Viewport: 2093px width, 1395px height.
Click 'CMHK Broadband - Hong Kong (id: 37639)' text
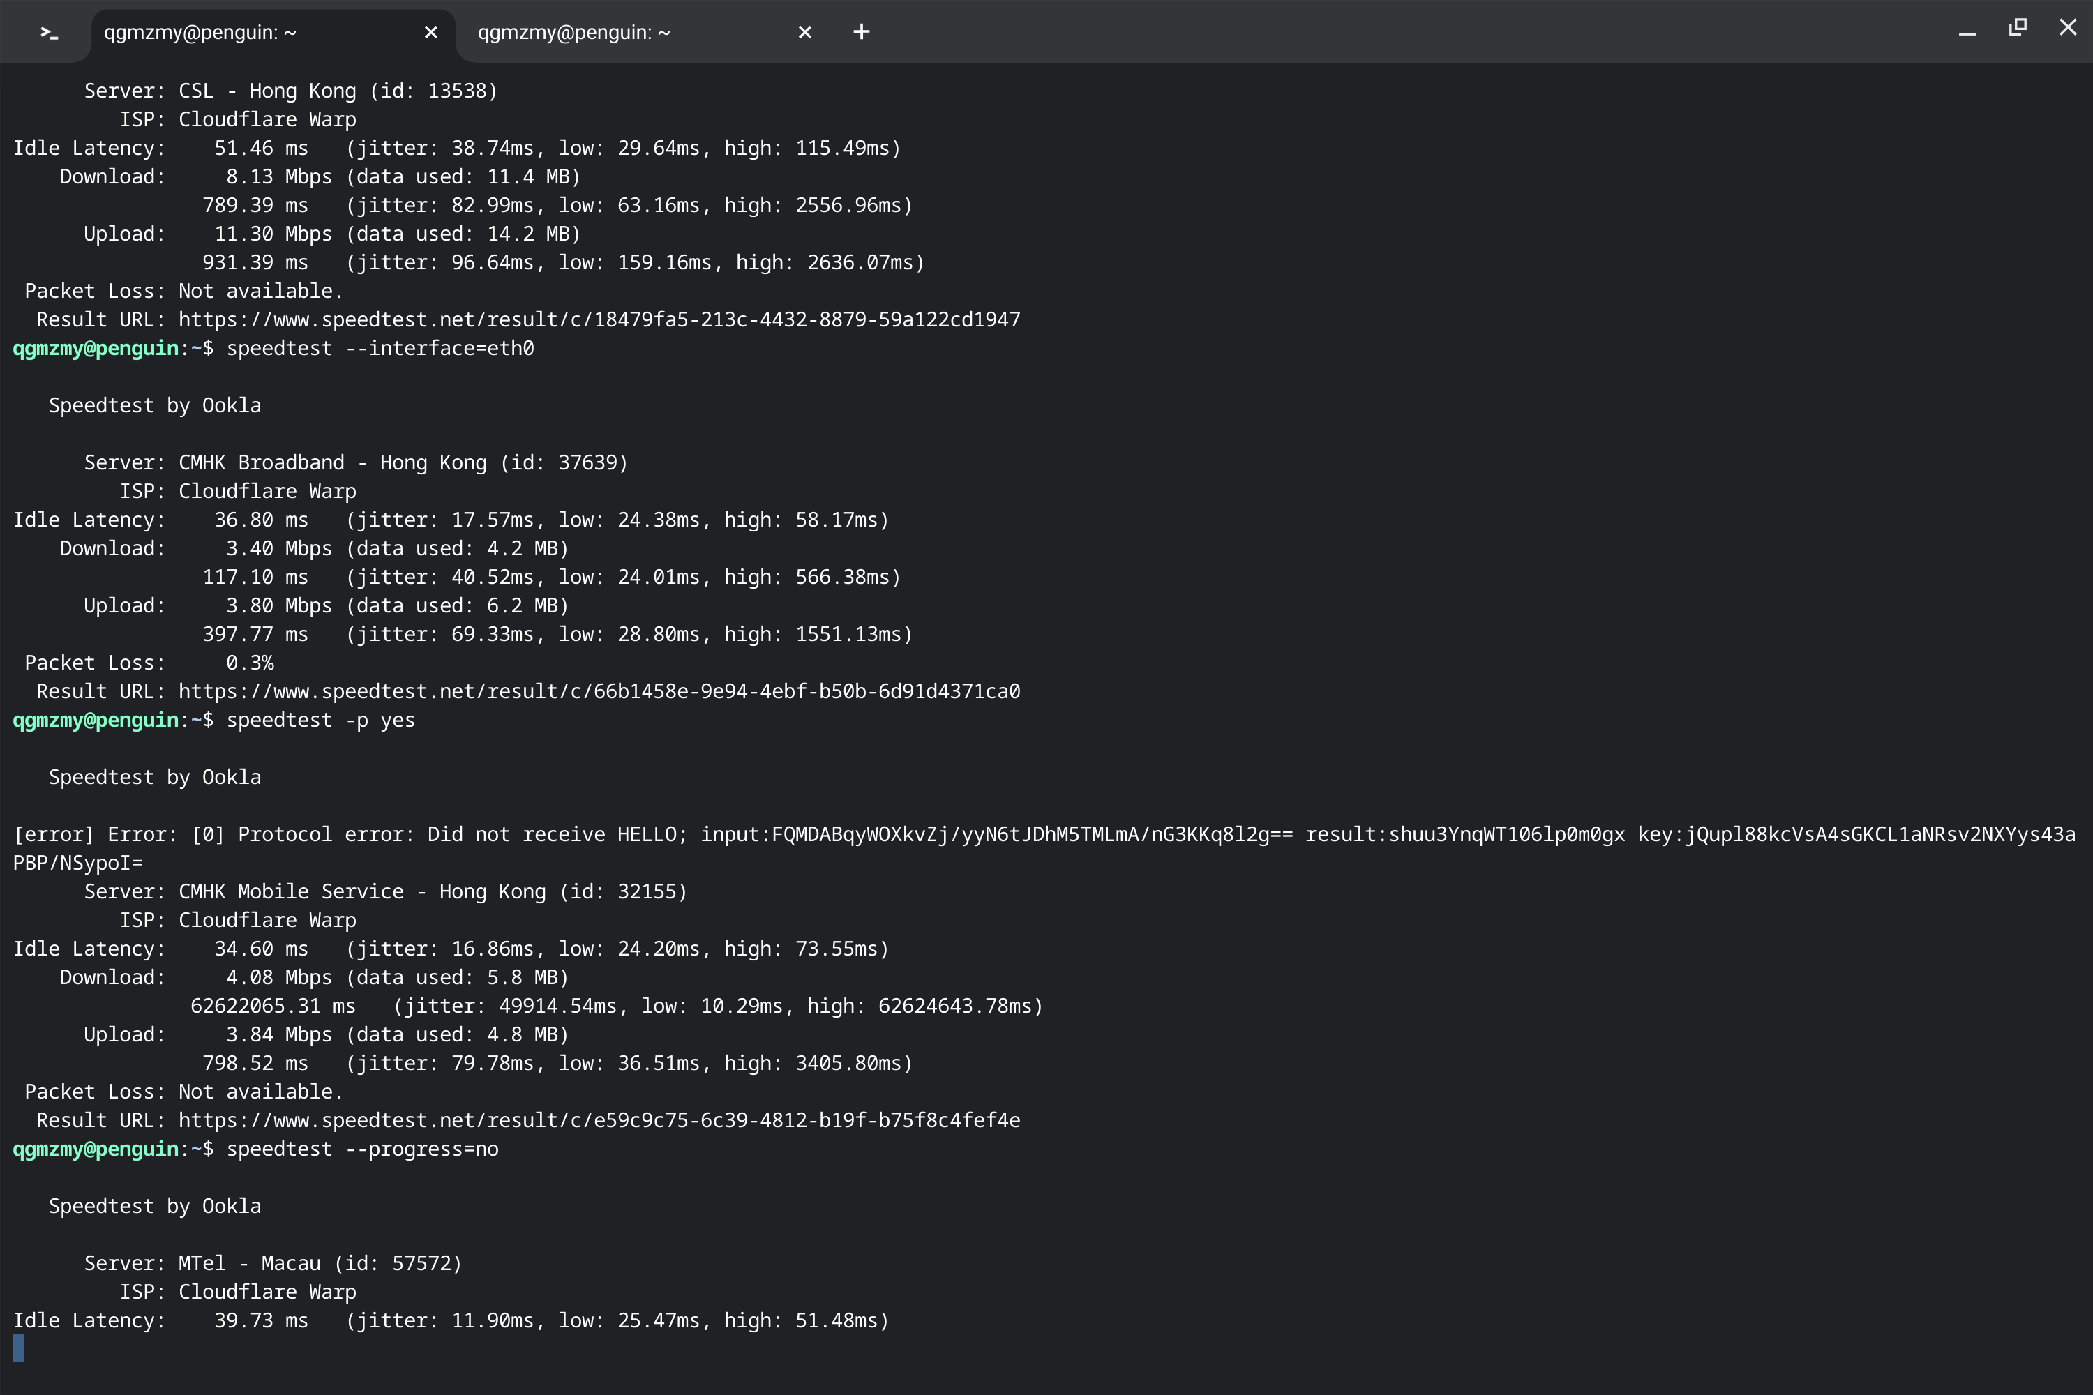pyautogui.click(x=403, y=462)
